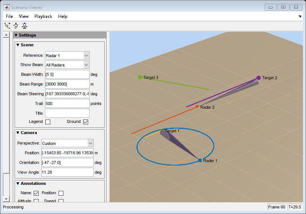
Task: Select the camera zoom tool in the toolbar
Action: 24,26
